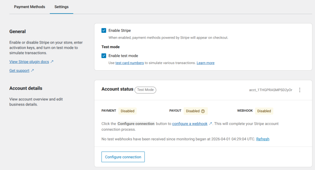Screen dimensions: 315x170
Task: Switch to the Payment Methods tab
Action: (30, 7)
